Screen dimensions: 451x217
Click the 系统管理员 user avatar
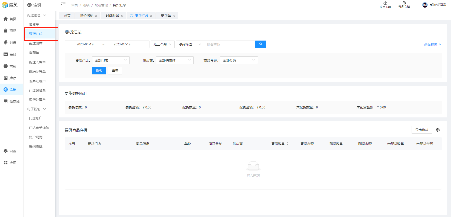[x=425, y=5]
